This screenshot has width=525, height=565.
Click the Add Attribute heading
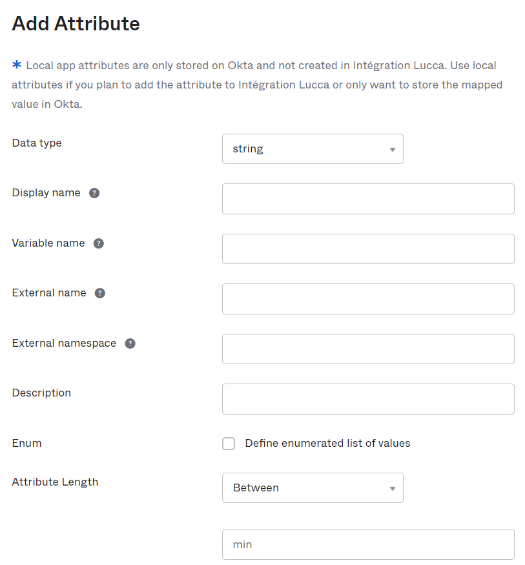coord(76,24)
